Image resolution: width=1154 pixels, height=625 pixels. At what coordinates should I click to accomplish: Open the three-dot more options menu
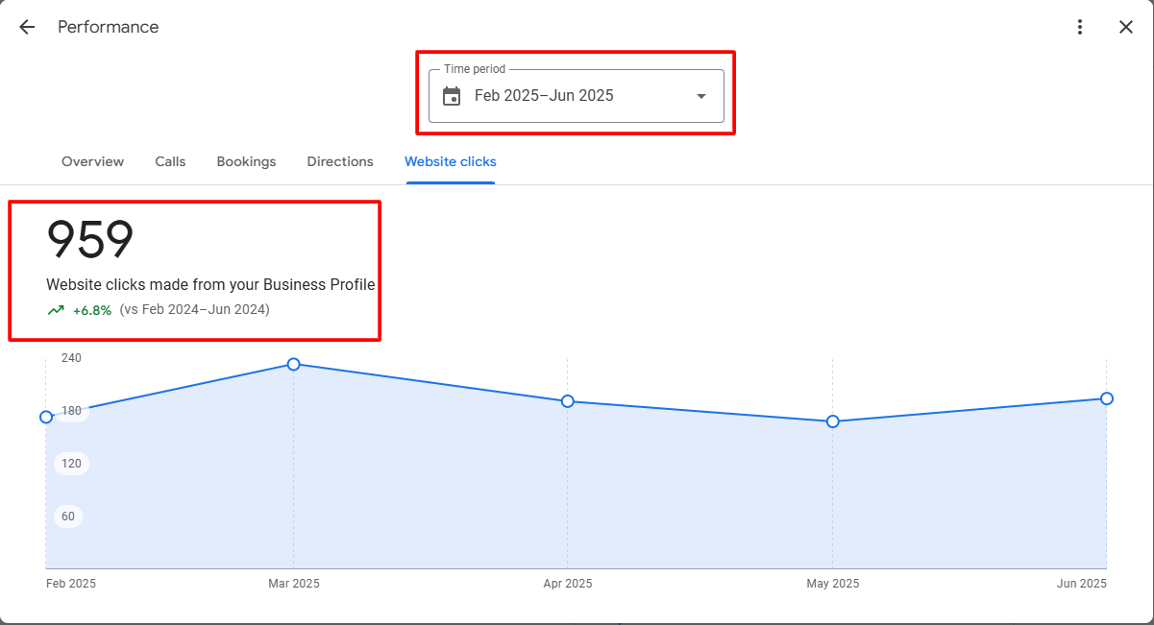tap(1081, 27)
